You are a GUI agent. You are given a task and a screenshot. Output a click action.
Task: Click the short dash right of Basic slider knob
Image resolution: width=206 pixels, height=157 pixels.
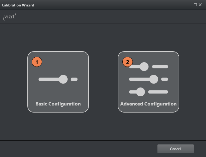74,79
